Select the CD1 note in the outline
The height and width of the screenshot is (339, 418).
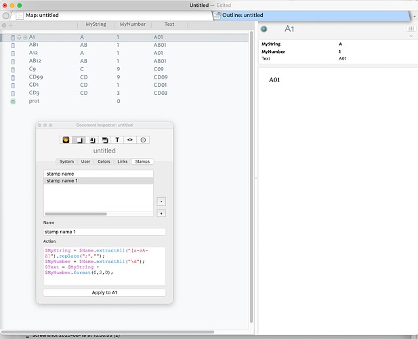[x=34, y=85]
